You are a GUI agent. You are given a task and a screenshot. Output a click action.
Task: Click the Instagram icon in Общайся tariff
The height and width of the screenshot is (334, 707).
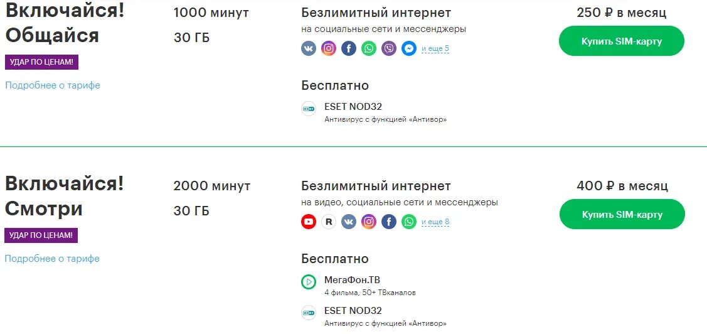tap(329, 49)
